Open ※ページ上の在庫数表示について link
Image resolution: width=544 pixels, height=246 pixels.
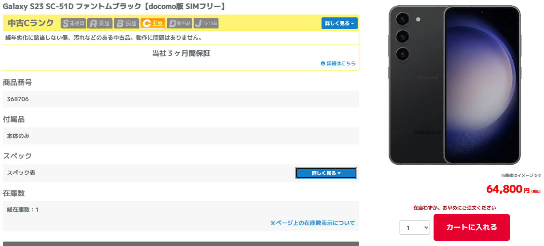(x=313, y=223)
